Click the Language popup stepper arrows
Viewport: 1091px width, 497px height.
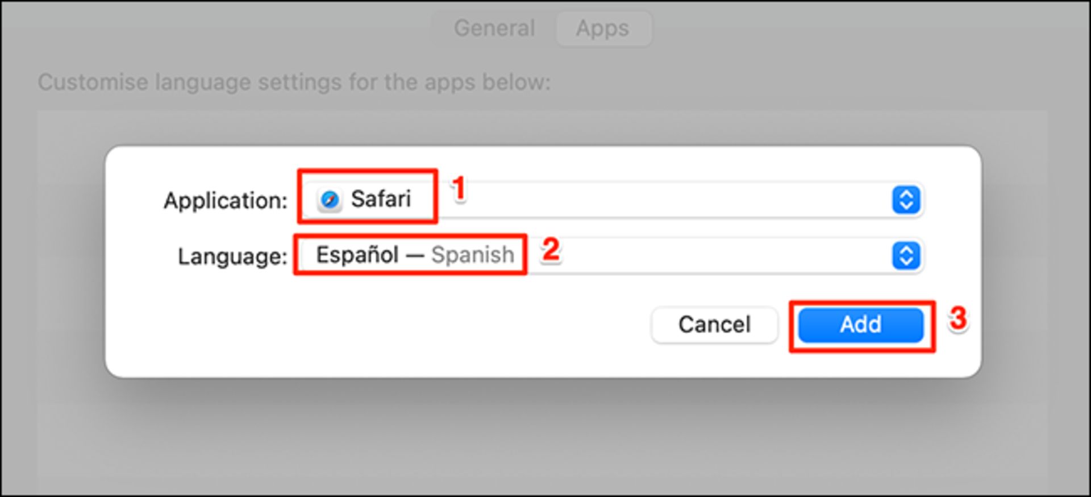(x=906, y=255)
